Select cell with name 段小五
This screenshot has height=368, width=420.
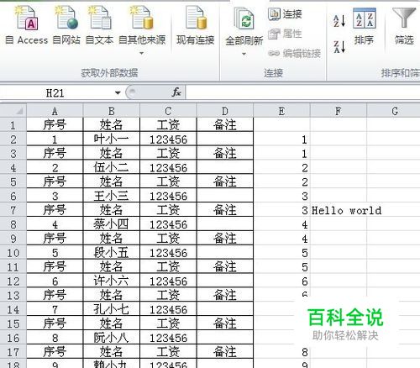click(x=112, y=253)
